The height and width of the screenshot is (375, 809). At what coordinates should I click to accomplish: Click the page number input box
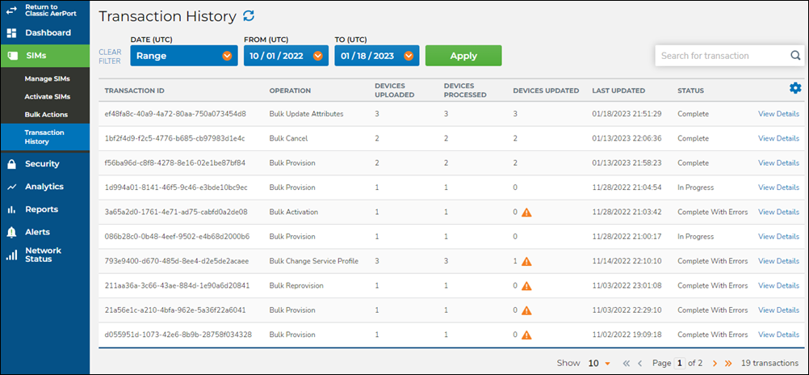[x=680, y=363]
